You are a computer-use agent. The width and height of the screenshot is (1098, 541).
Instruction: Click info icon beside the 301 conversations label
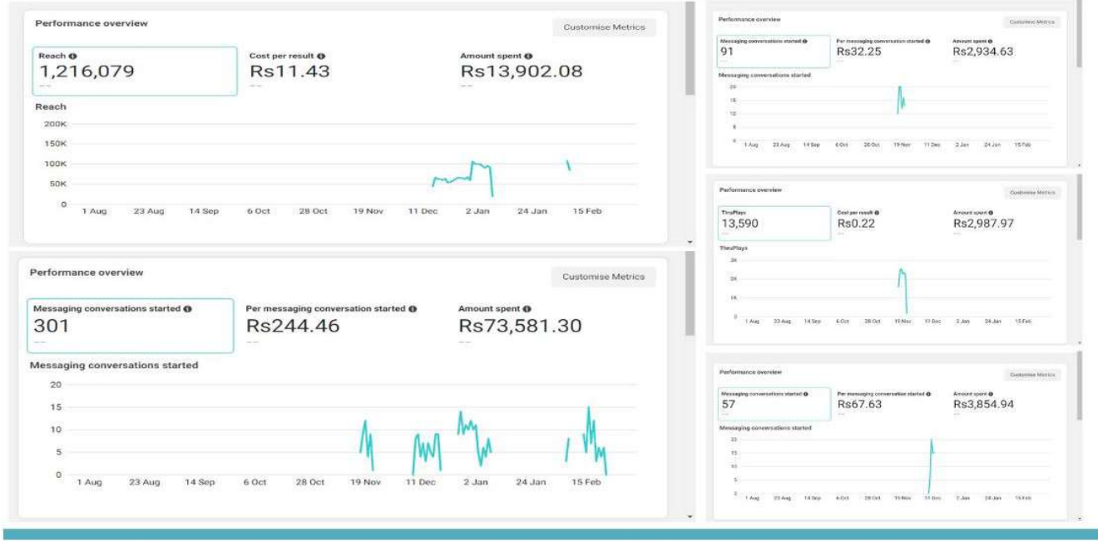click(x=187, y=309)
